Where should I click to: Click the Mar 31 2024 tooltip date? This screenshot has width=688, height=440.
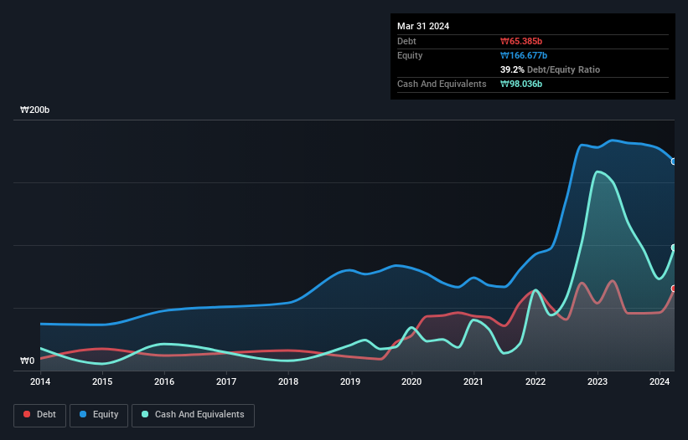(x=423, y=26)
